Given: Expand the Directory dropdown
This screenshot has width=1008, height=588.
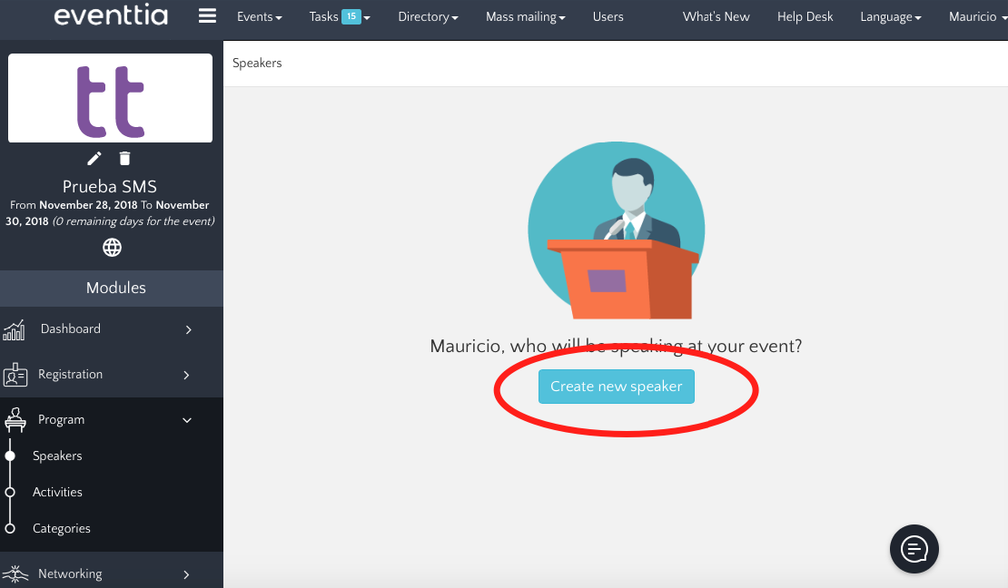Looking at the screenshot, I should click(428, 16).
